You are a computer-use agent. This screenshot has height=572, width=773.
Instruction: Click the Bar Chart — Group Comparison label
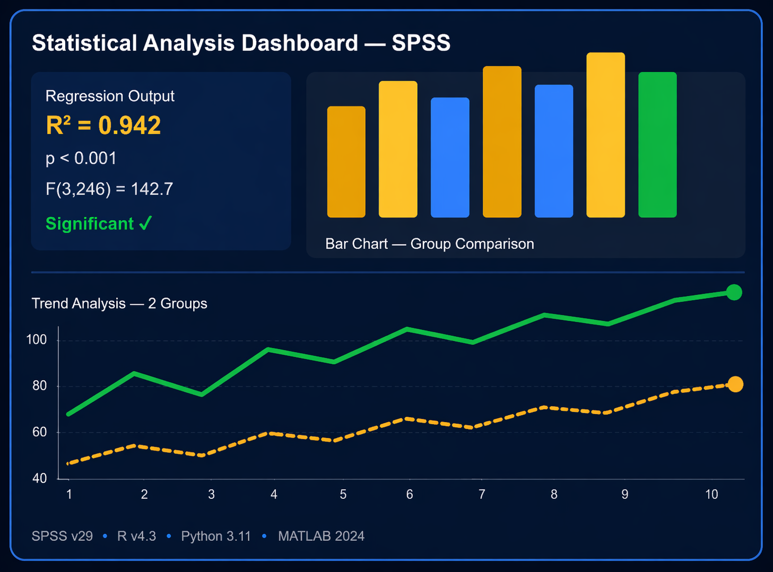(x=429, y=244)
